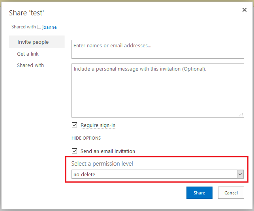Open the Get a link tab
Viewport: 254px width, 211px height.
pyautogui.click(x=28, y=54)
